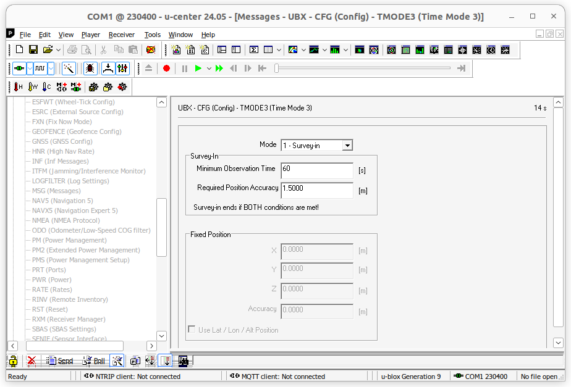The image size is (571, 387).
Task: Click the tree scroll down arrow
Action: click(x=161, y=336)
